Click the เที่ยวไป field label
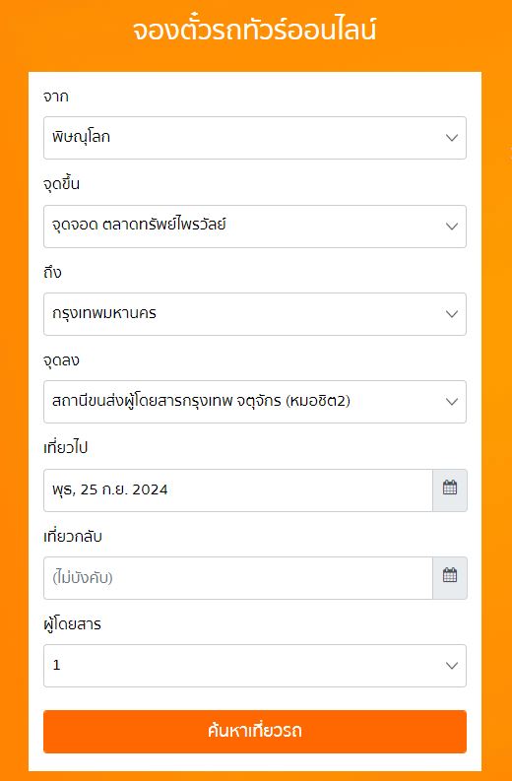Image resolution: width=512 pixels, height=781 pixels. [66, 448]
